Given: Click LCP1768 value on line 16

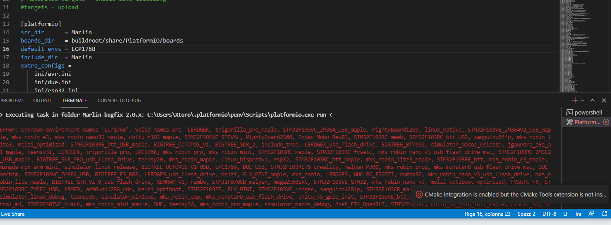Looking at the screenshot, I should click(x=83, y=49).
